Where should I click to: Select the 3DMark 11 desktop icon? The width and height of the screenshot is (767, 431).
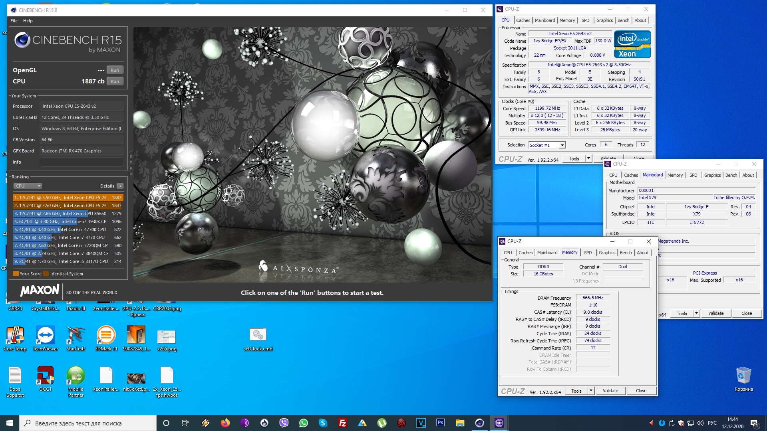(106, 338)
